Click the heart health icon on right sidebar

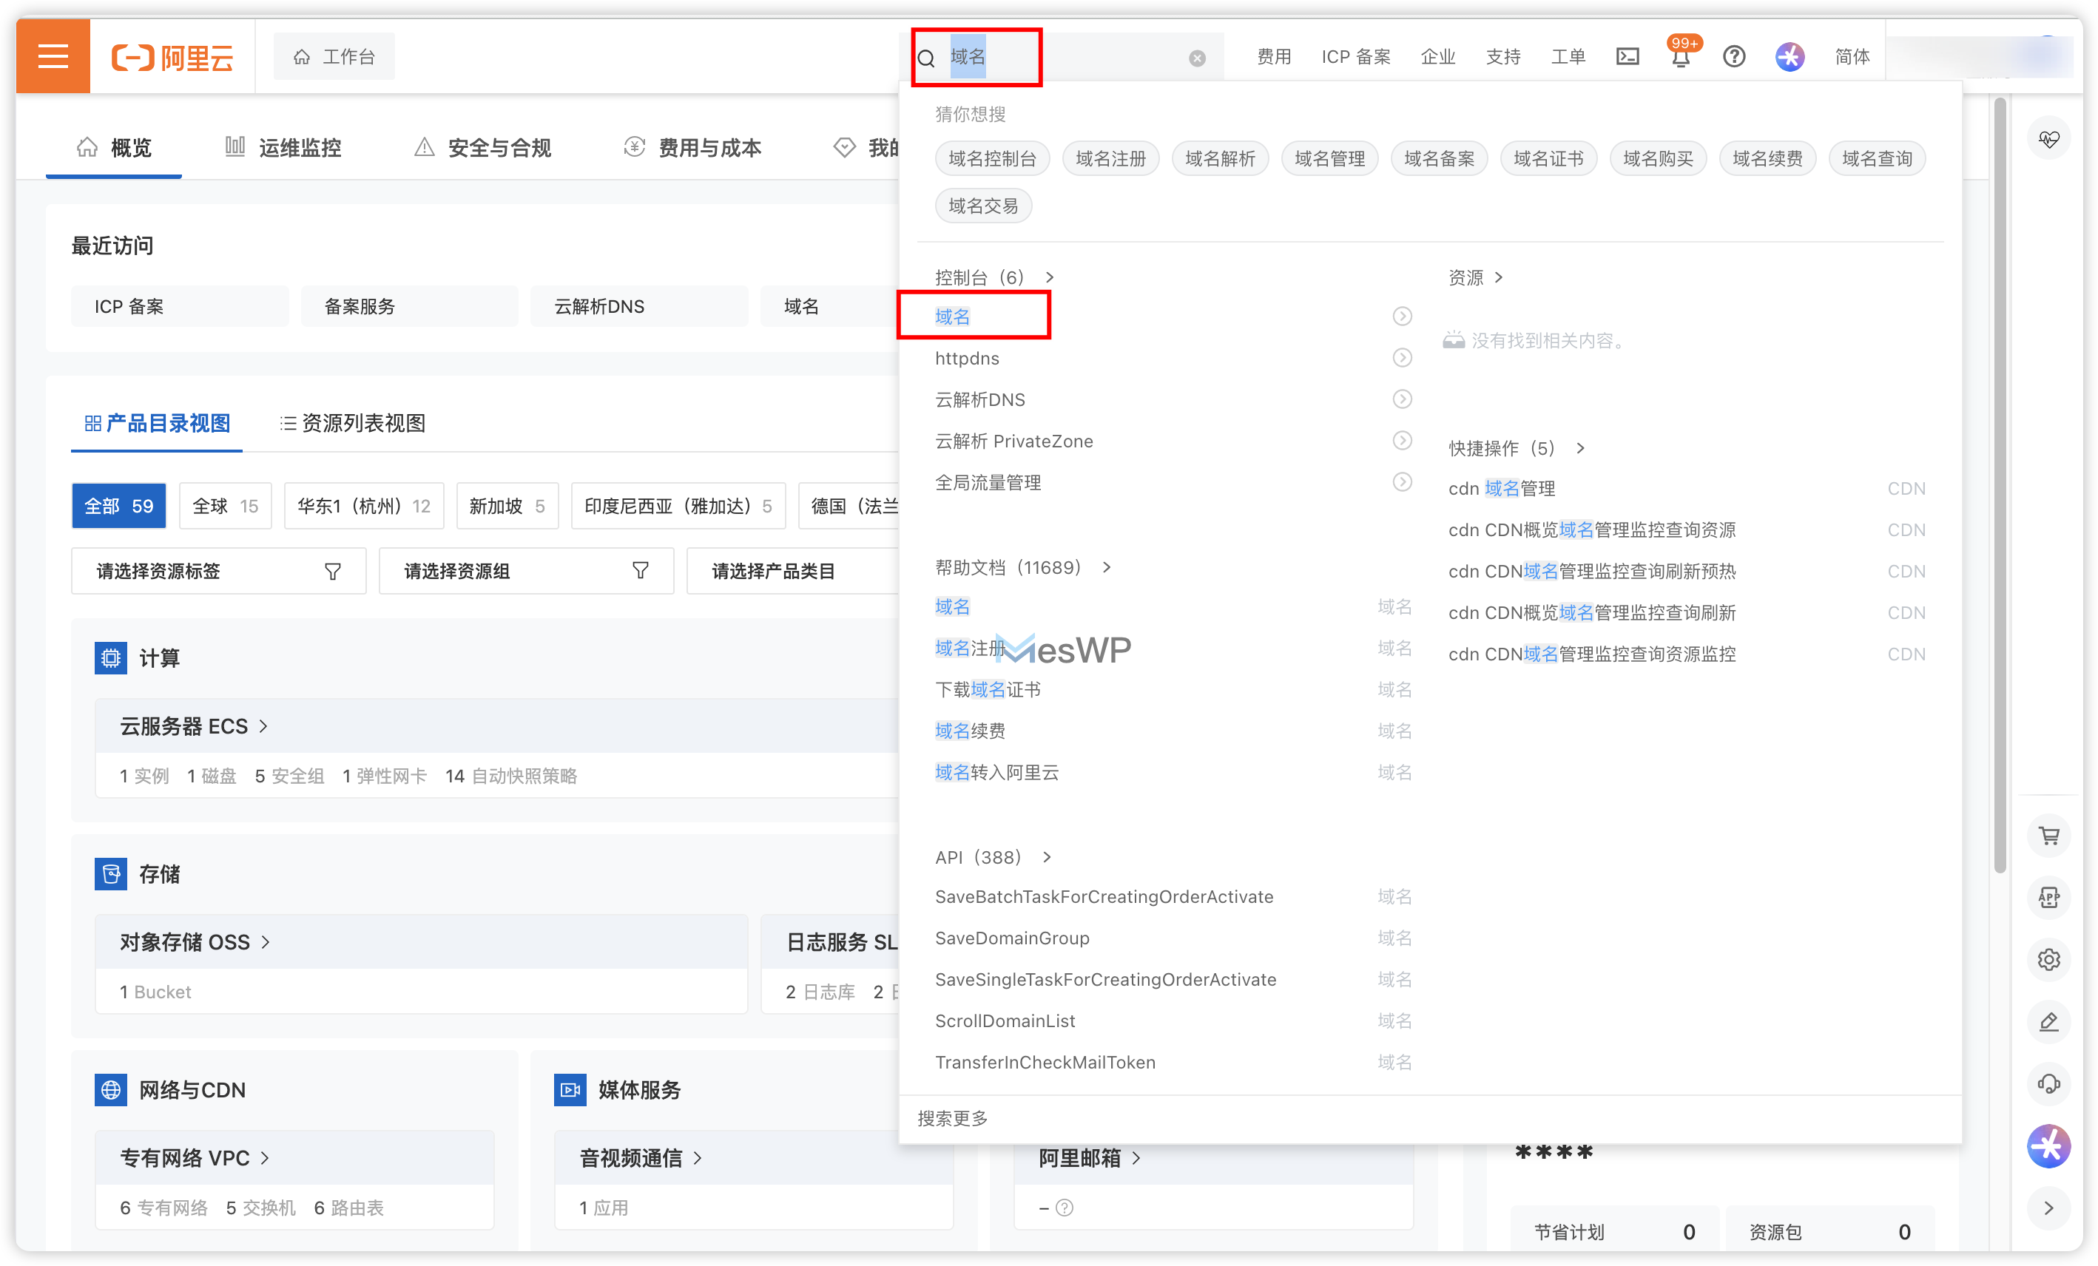coord(2048,139)
